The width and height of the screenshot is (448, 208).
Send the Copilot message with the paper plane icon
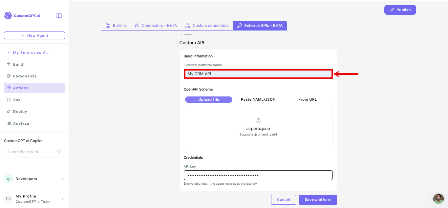tap(58, 152)
